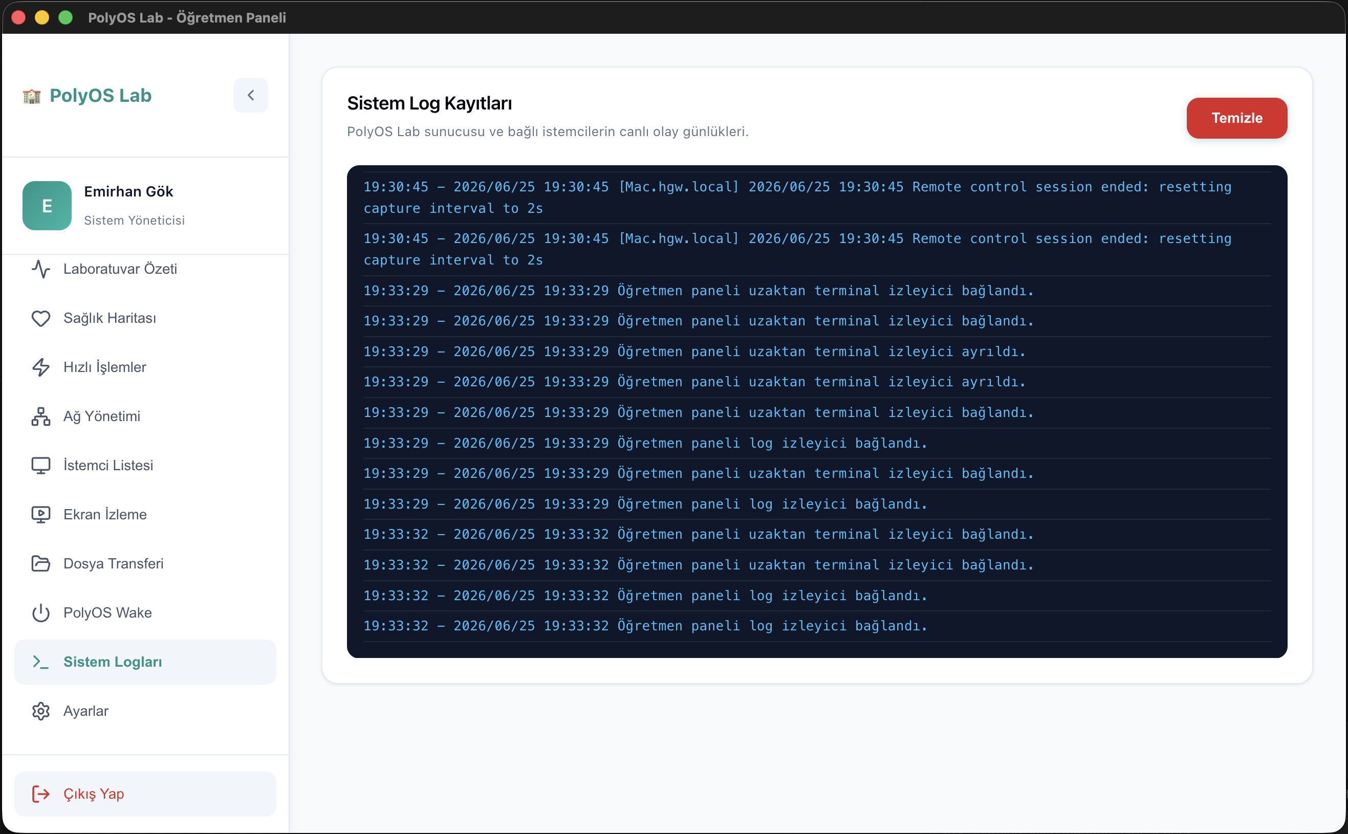Click the Dosya Transferi folder icon
The width and height of the screenshot is (1348, 834).
[41, 564]
